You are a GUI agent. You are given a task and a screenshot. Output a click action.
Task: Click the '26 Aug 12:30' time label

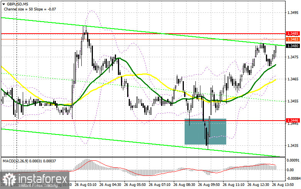pos(258,185)
